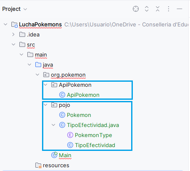Click the pojo package icon
Screen dimensions: 190x171
(x=54, y=105)
